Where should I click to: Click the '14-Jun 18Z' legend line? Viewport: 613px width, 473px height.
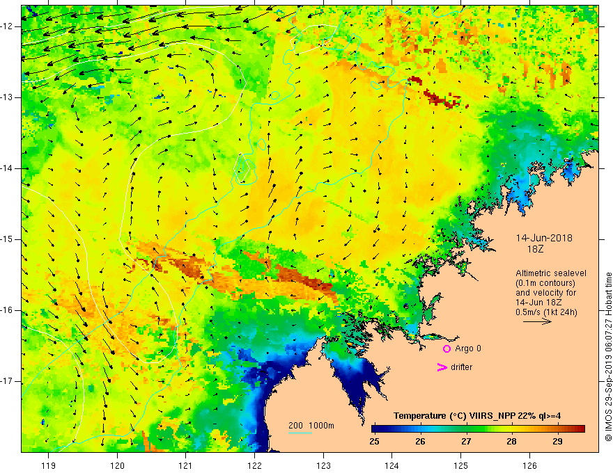tap(538, 303)
